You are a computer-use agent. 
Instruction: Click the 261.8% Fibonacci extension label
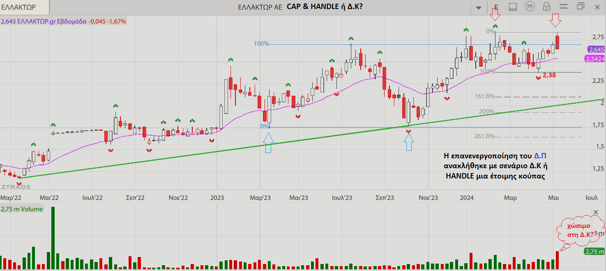(x=484, y=136)
